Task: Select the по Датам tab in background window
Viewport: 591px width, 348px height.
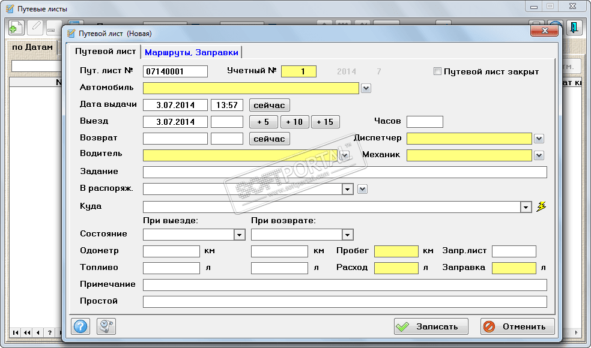Action: tap(32, 47)
